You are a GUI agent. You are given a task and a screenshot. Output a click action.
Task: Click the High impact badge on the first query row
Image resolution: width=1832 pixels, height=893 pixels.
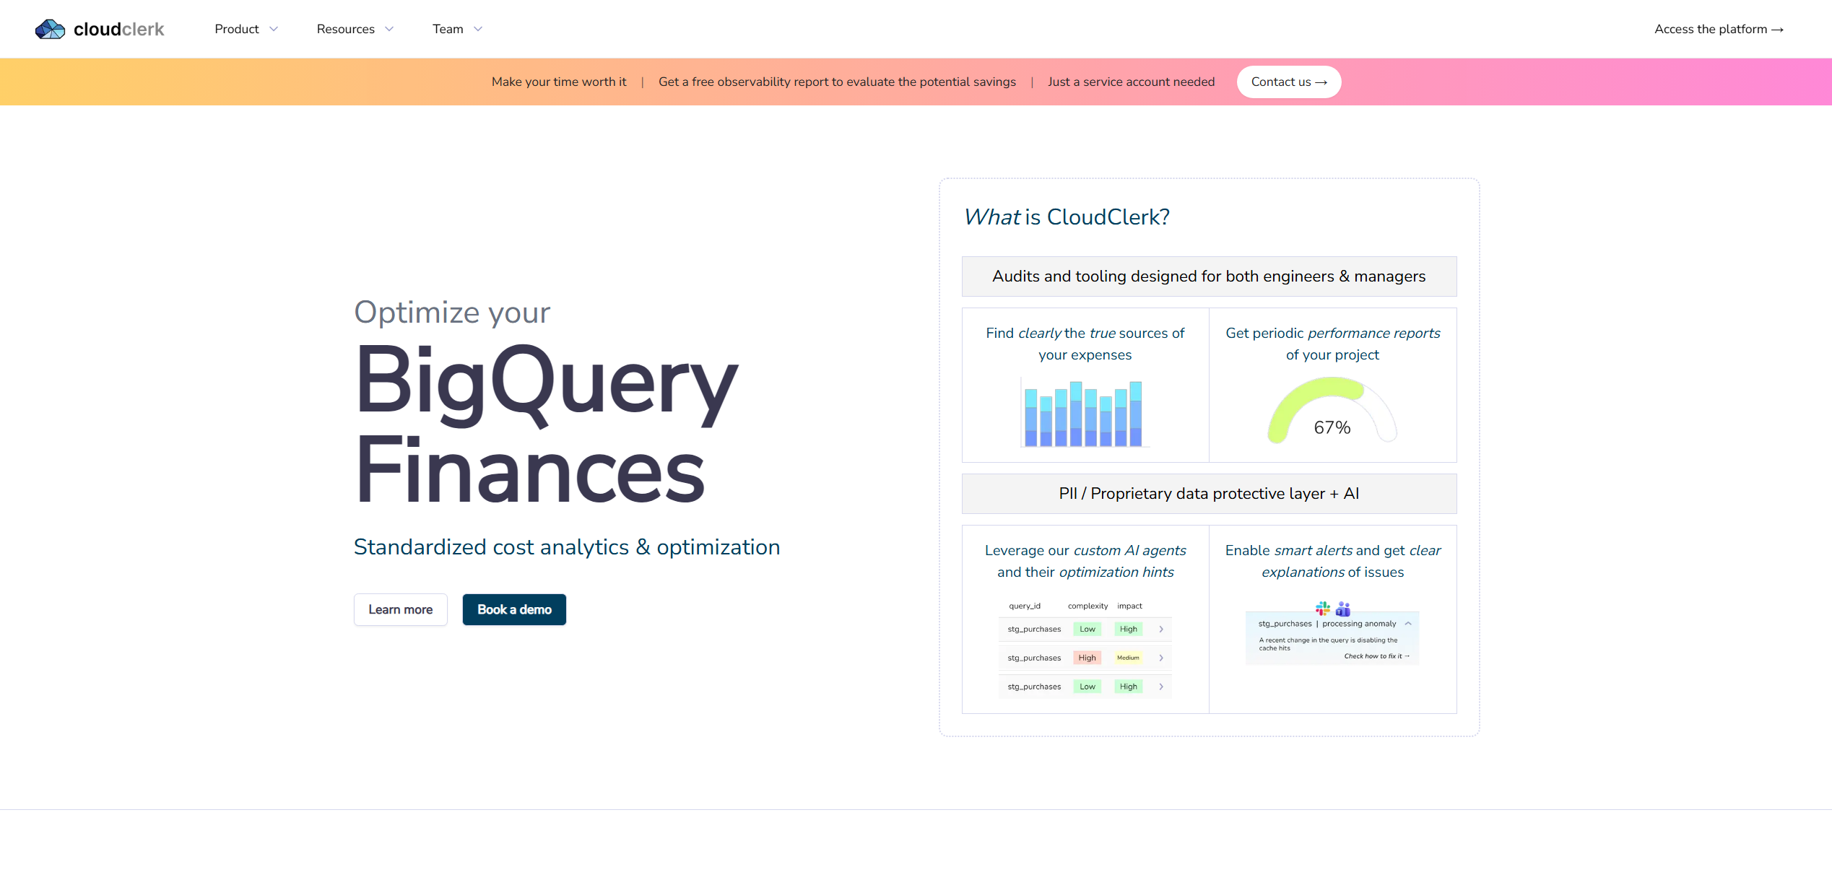[1128, 629]
